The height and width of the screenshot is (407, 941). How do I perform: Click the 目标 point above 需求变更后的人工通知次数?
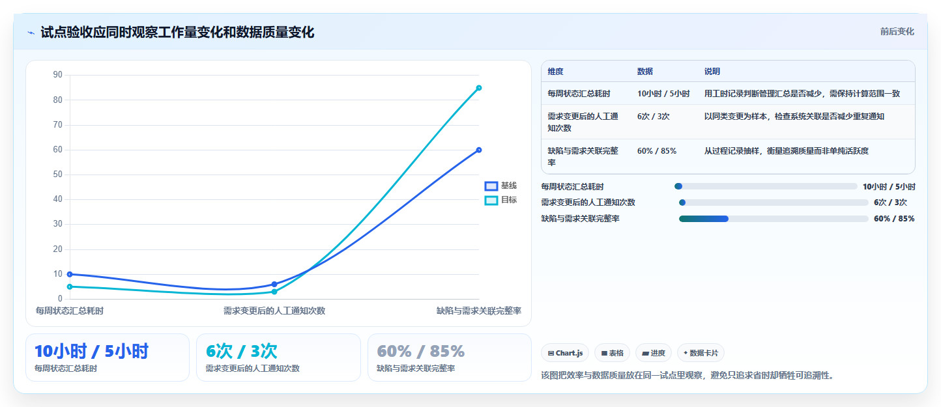tap(274, 292)
